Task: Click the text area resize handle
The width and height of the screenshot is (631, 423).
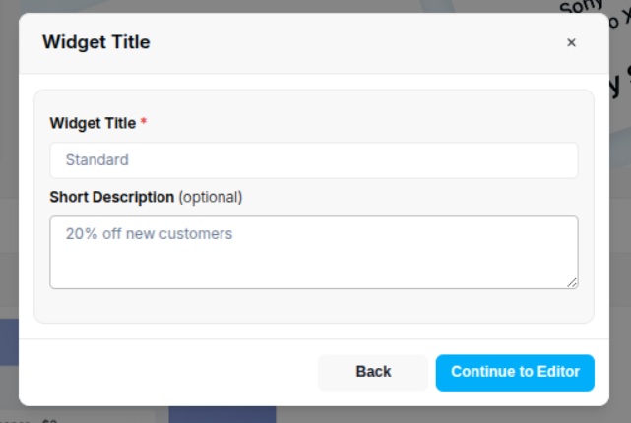Action: click(x=573, y=283)
